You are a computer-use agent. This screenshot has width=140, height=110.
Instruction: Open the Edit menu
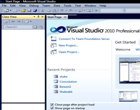[x=13, y=6]
